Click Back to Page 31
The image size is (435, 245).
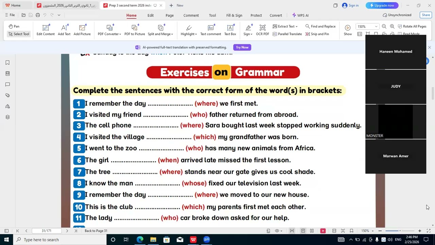pyautogui.click(x=96, y=231)
